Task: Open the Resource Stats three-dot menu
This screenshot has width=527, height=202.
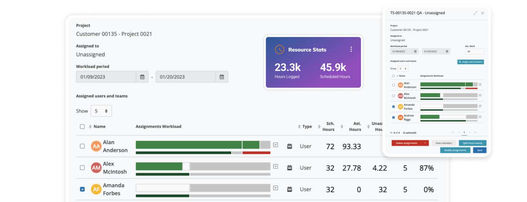Action: pos(351,49)
